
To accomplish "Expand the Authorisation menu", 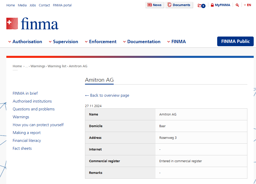I will click(x=25, y=42).
